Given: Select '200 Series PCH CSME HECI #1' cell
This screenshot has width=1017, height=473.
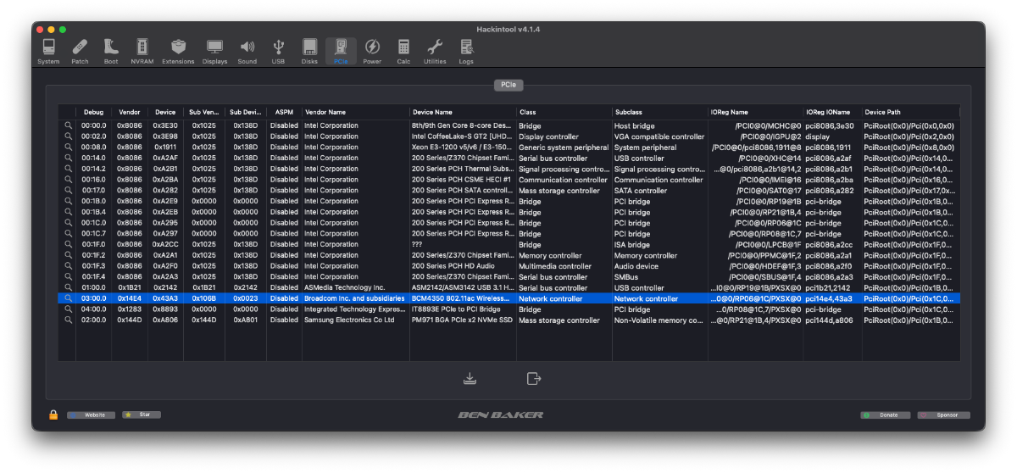Looking at the screenshot, I should [463, 180].
